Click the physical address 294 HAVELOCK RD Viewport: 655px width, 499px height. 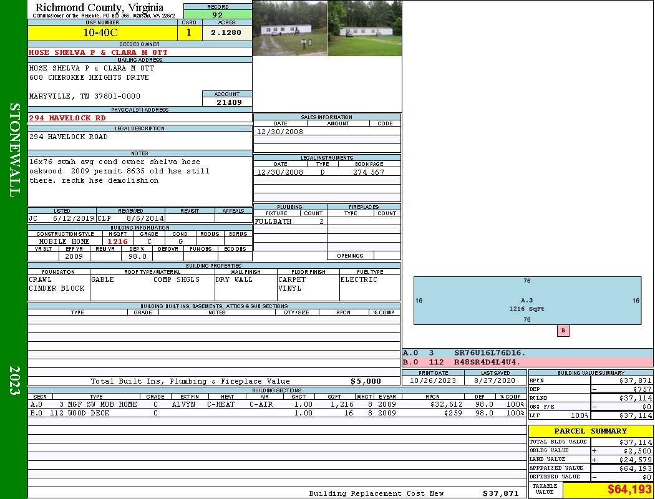[x=67, y=118]
